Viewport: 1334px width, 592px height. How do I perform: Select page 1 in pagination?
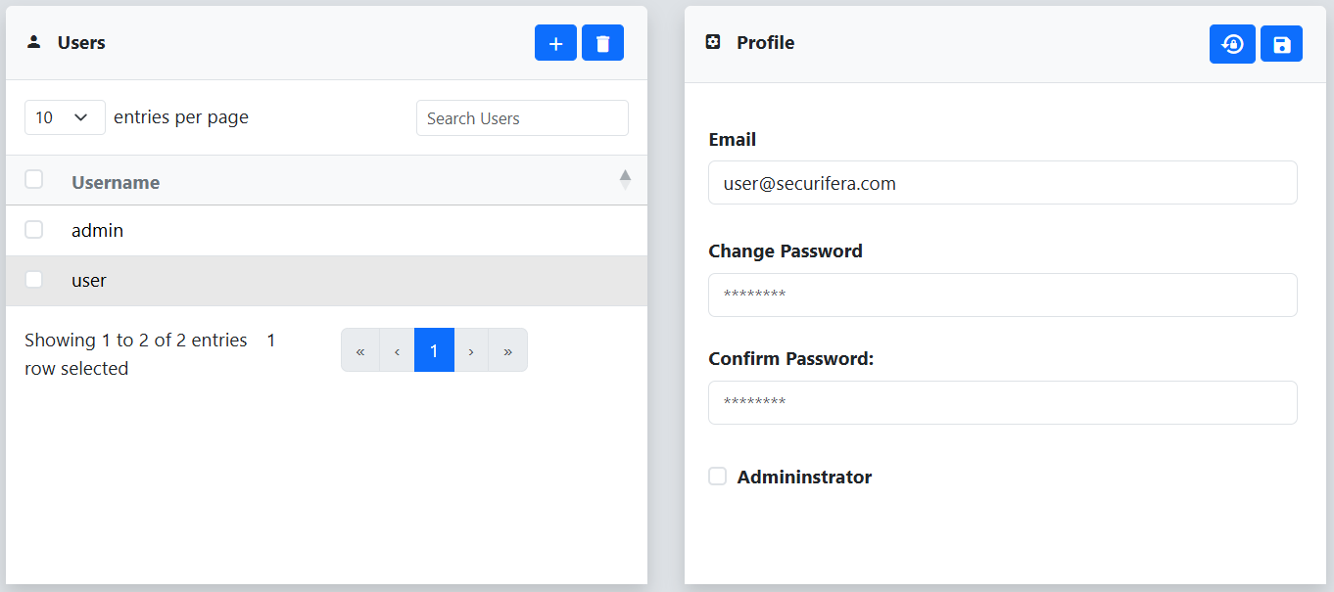tap(434, 350)
